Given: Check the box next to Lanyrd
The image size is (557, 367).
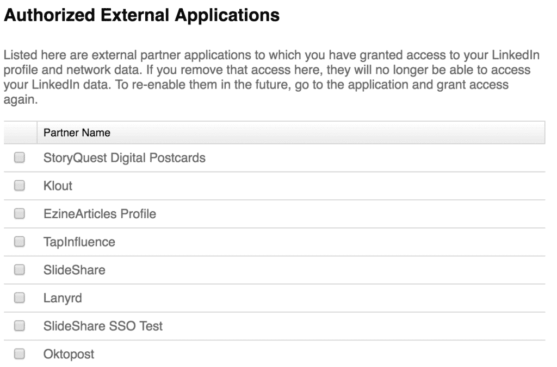Looking at the screenshot, I should click(19, 298).
